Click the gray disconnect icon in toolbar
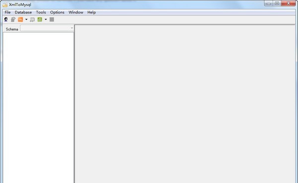Screen dimensions: 298x183 pos(13,19)
